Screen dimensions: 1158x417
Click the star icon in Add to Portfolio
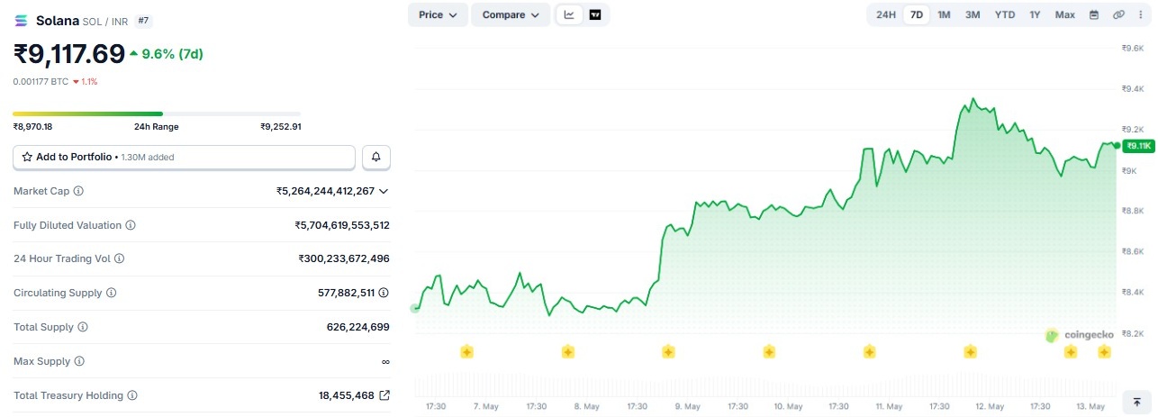pos(28,157)
